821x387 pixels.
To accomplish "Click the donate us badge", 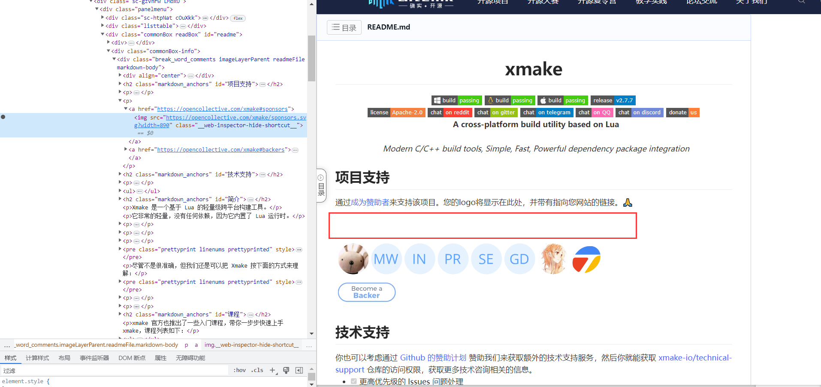I will pos(683,113).
